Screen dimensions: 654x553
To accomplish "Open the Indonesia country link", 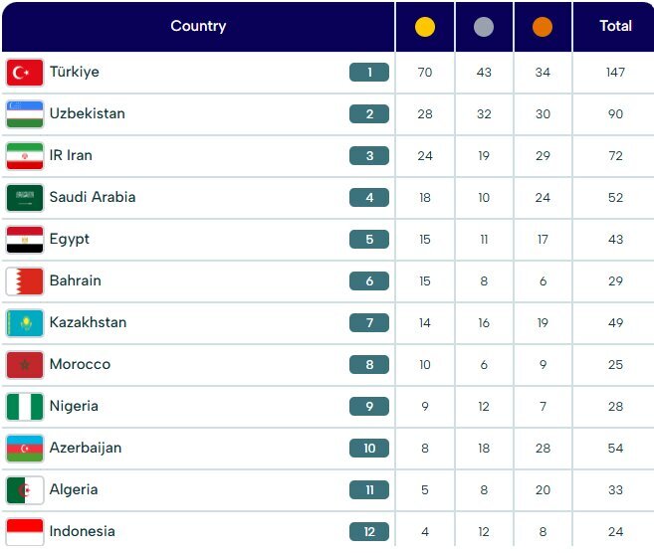I will point(83,532).
